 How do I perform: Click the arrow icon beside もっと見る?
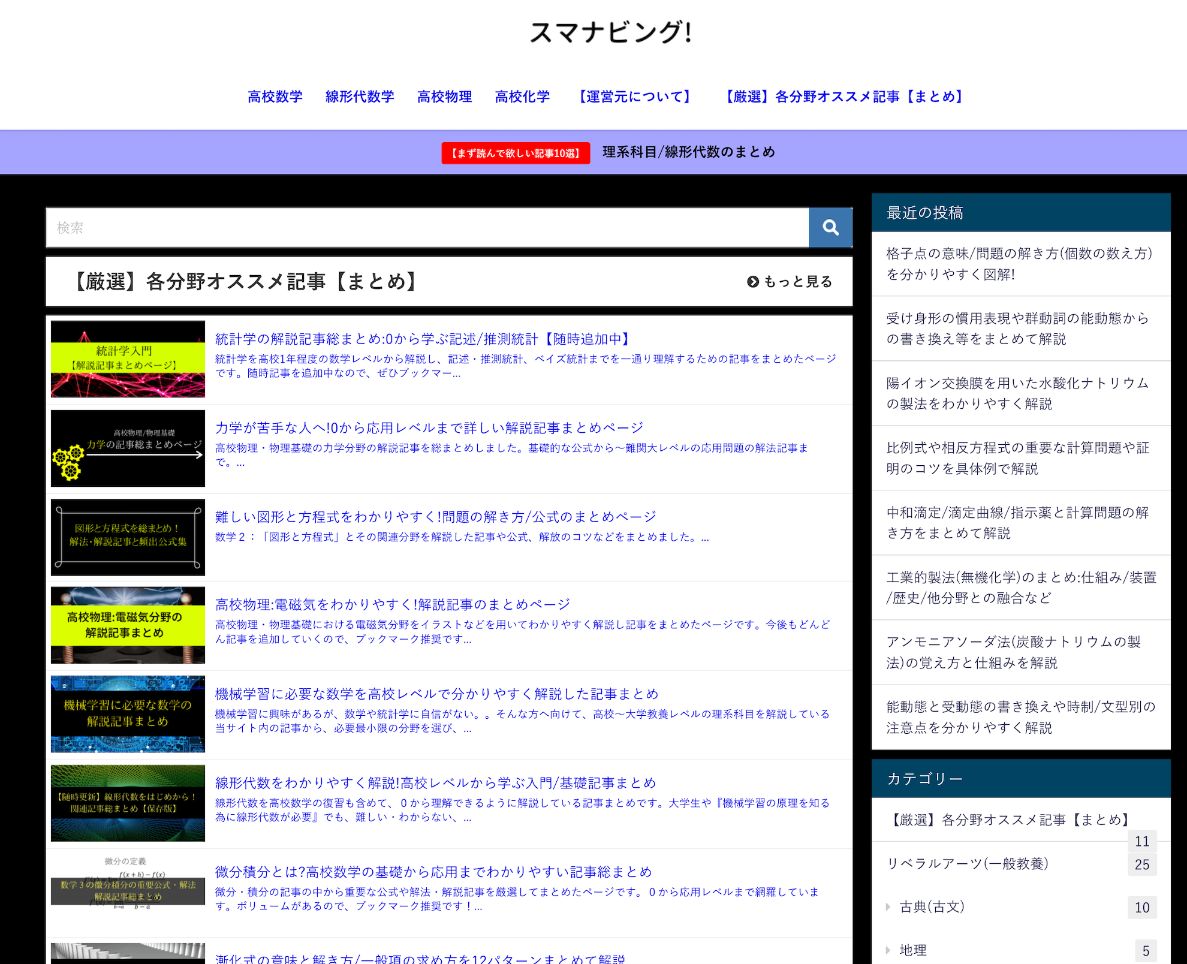click(x=753, y=282)
